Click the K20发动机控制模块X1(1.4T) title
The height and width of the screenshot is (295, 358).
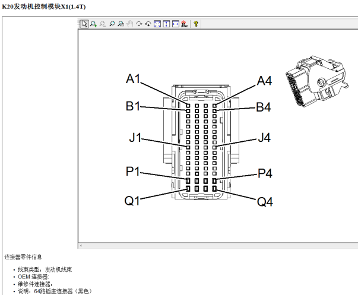[x=43, y=7]
